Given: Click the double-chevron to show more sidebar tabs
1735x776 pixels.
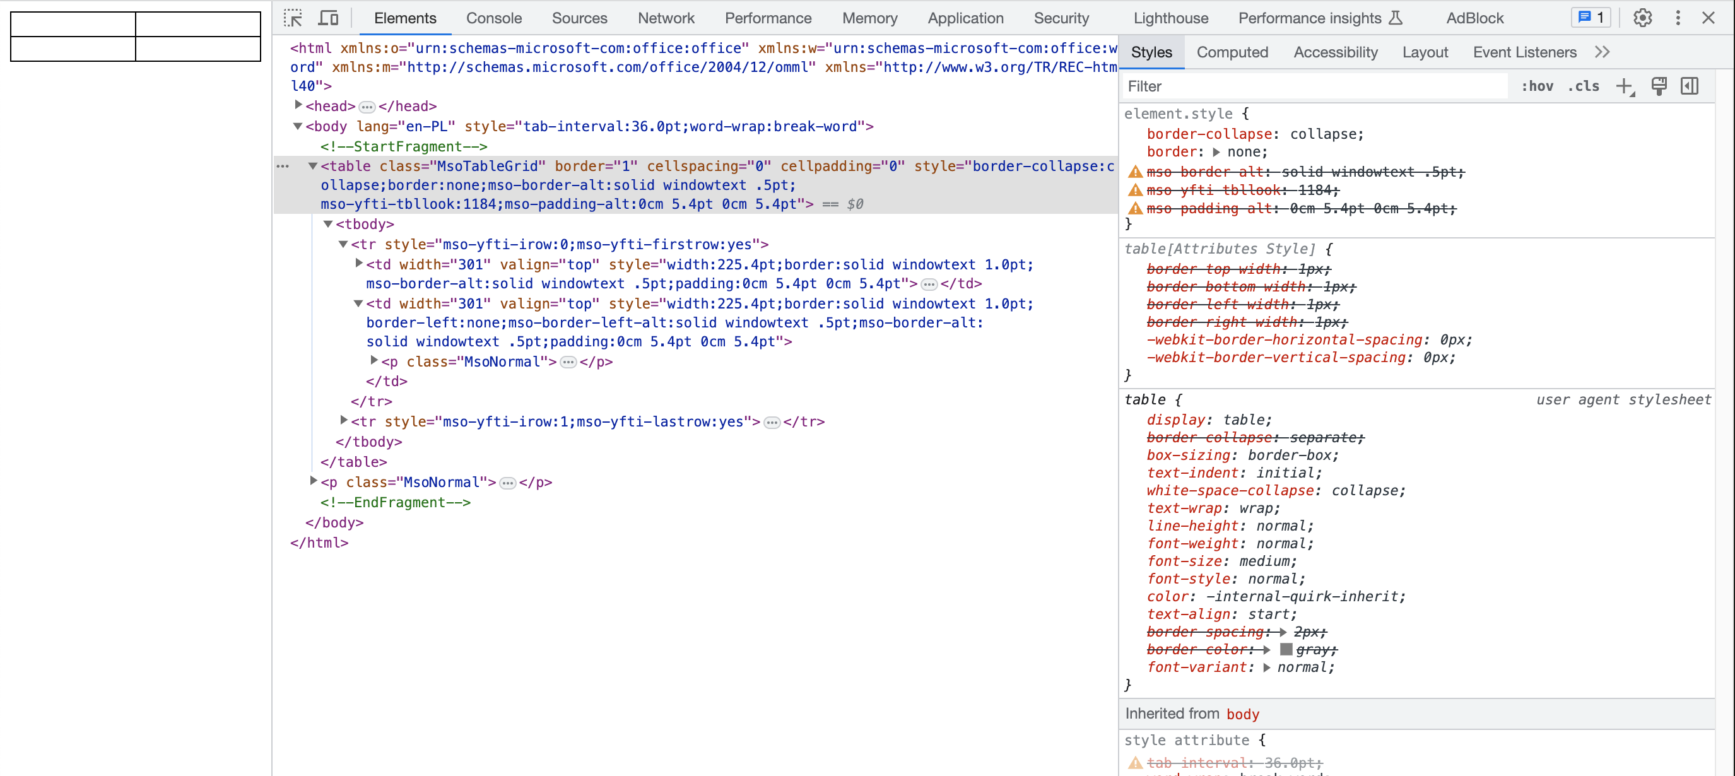Looking at the screenshot, I should coord(1604,52).
